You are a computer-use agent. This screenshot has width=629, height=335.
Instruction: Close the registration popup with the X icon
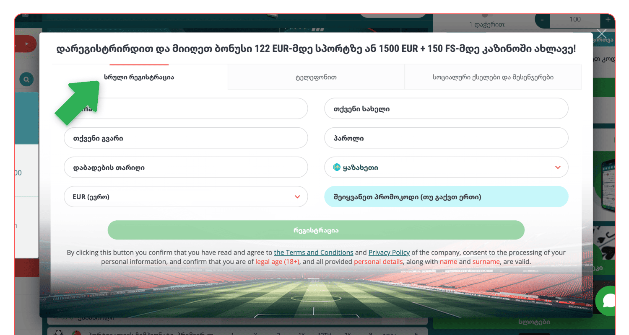[x=602, y=34]
